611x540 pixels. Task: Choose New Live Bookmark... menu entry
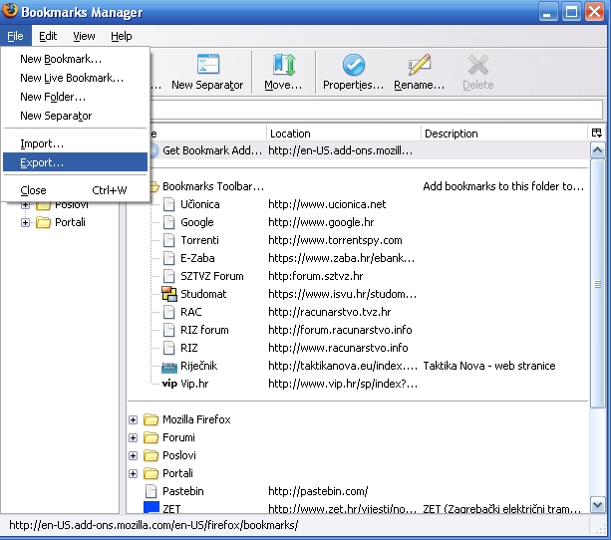coord(75,78)
